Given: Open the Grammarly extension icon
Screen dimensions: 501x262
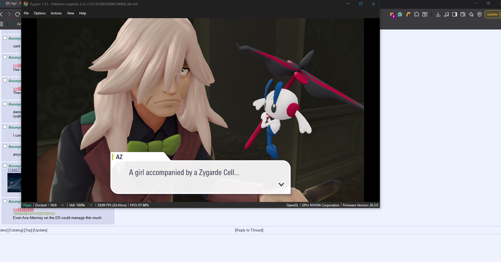Looking at the screenshot, I should (x=400, y=14).
